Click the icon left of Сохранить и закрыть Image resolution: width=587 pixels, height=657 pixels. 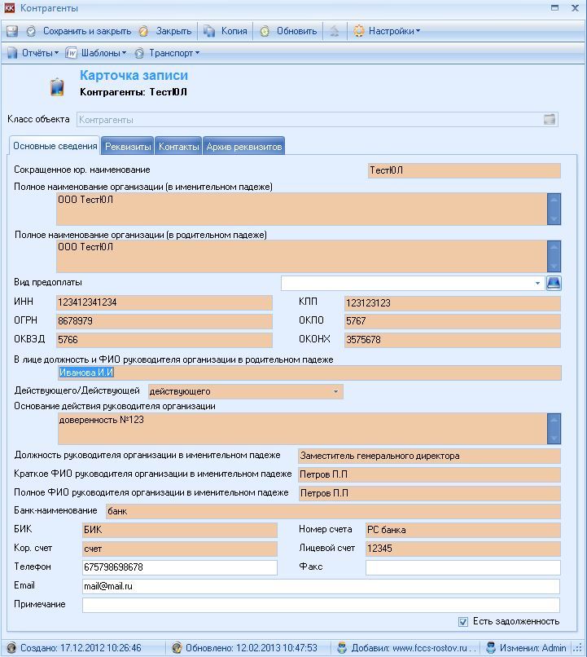pyautogui.click(x=31, y=32)
